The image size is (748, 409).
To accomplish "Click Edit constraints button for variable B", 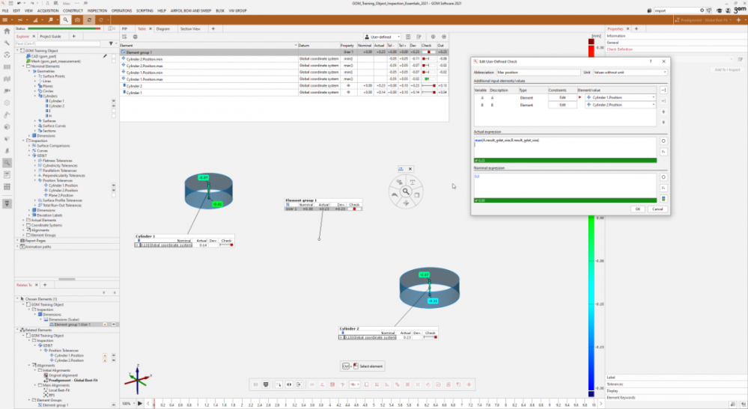I will pos(562,105).
